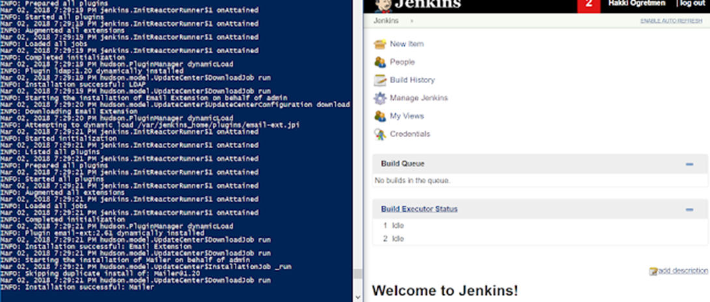Screen dimensions: 710x302
Task: Click the Jenkins breadcrumb link
Action: coord(386,21)
